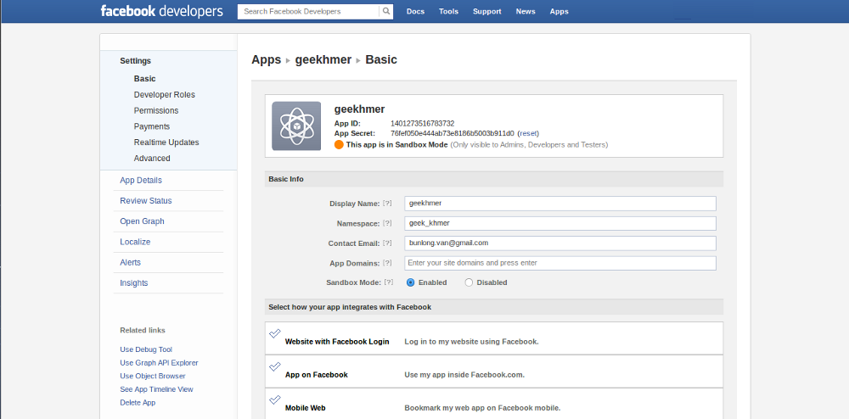Open Permissions settings
Viewport: 849px width, 419px height.
pyautogui.click(x=156, y=110)
